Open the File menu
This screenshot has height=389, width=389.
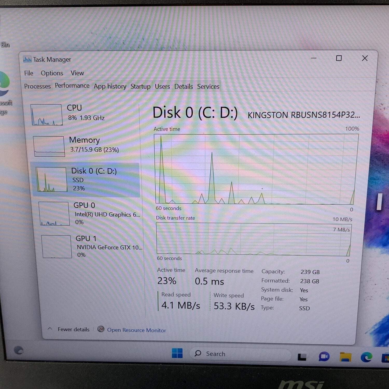tap(29, 73)
